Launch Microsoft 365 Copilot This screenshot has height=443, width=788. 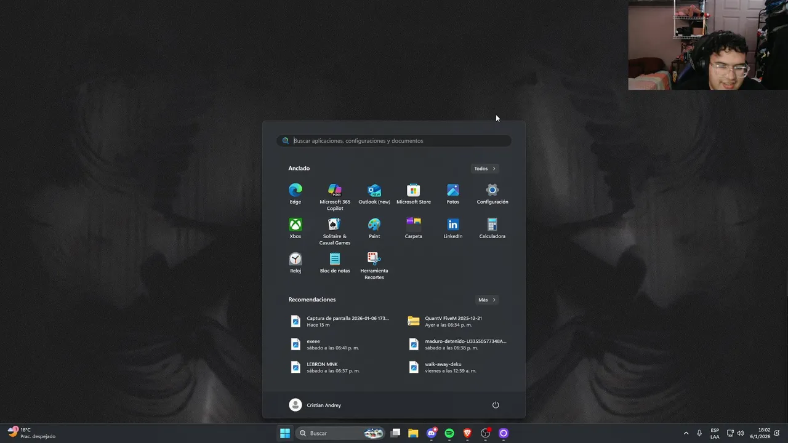point(335,196)
